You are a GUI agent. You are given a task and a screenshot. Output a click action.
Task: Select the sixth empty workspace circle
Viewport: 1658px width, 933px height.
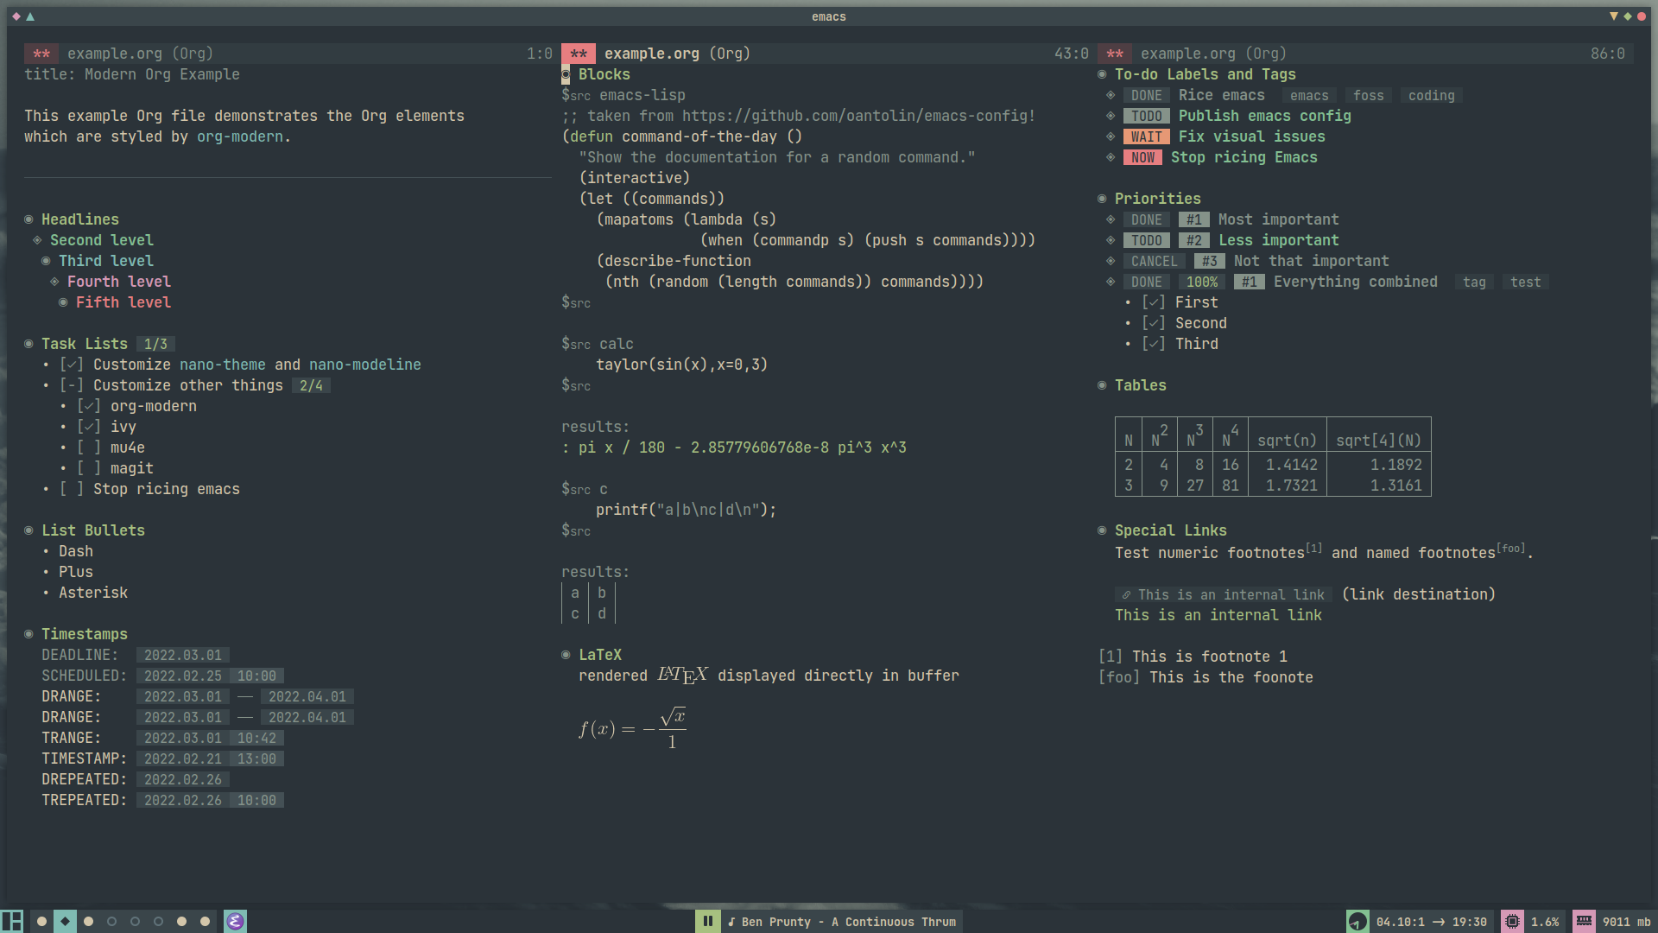pyautogui.click(x=158, y=921)
